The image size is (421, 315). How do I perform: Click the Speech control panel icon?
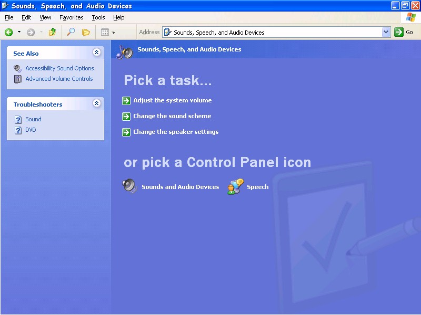coord(235,186)
